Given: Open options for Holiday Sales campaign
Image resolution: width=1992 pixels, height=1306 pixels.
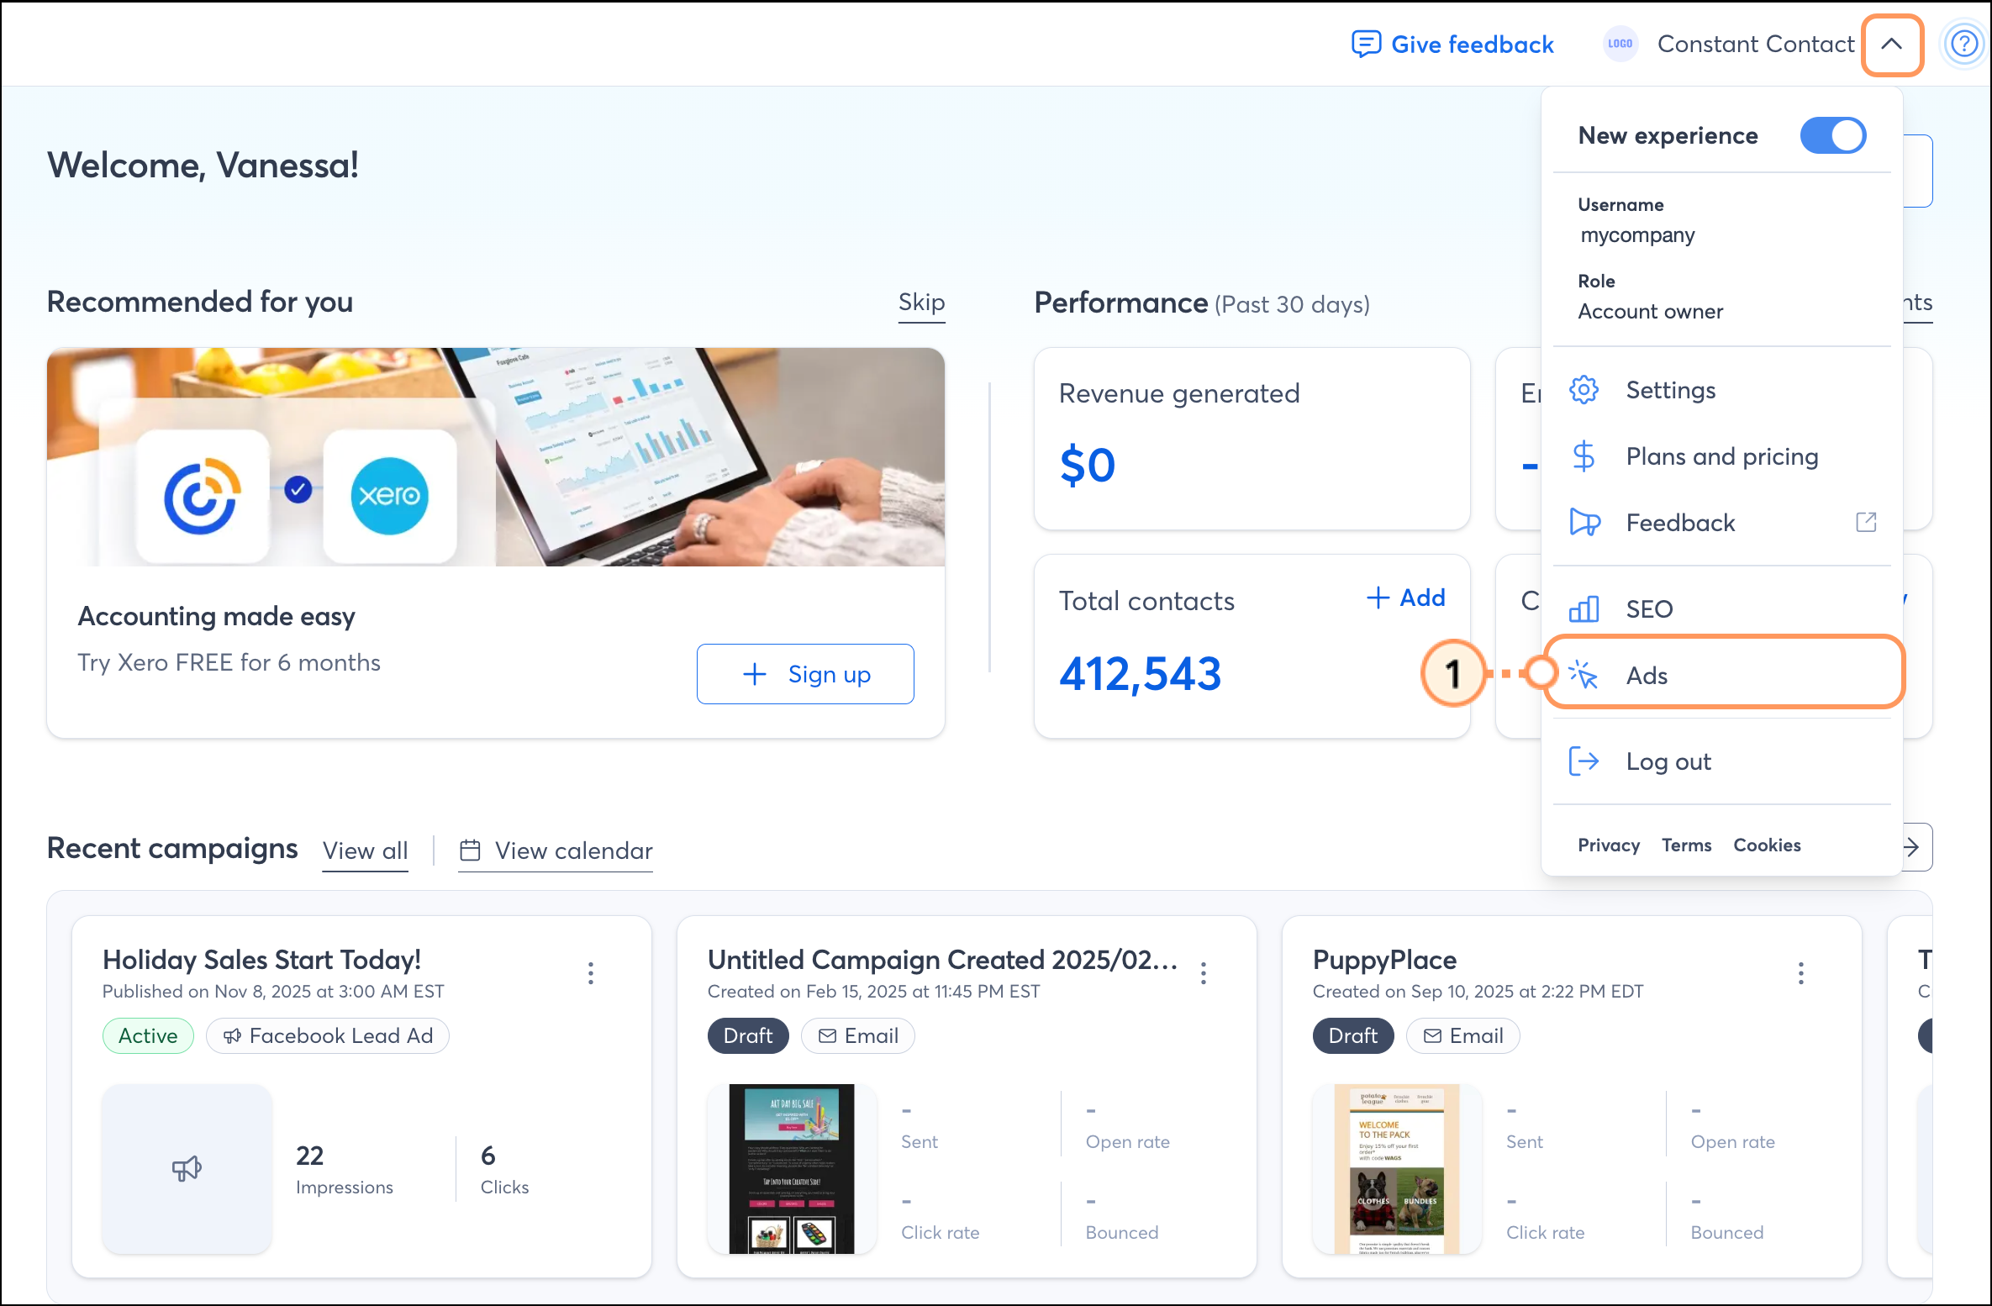Looking at the screenshot, I should point(591,973).
